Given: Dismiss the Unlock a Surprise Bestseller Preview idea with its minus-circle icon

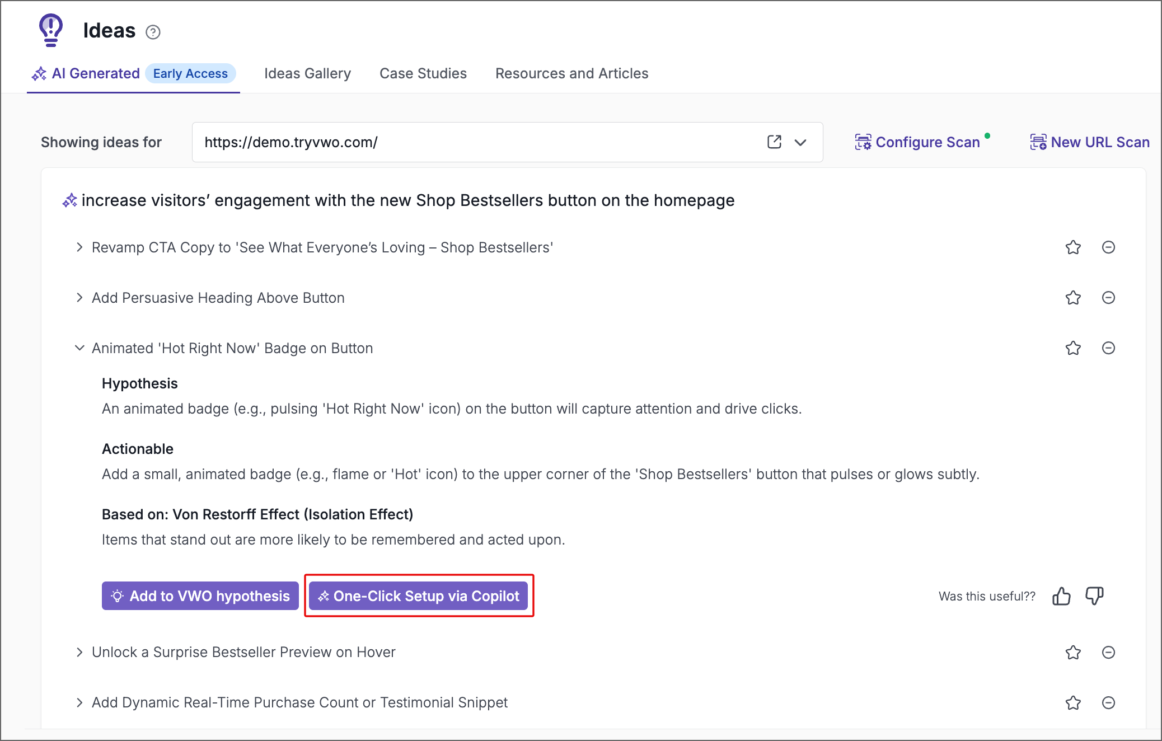Looking at the screenshot, I should [1108, 652].
